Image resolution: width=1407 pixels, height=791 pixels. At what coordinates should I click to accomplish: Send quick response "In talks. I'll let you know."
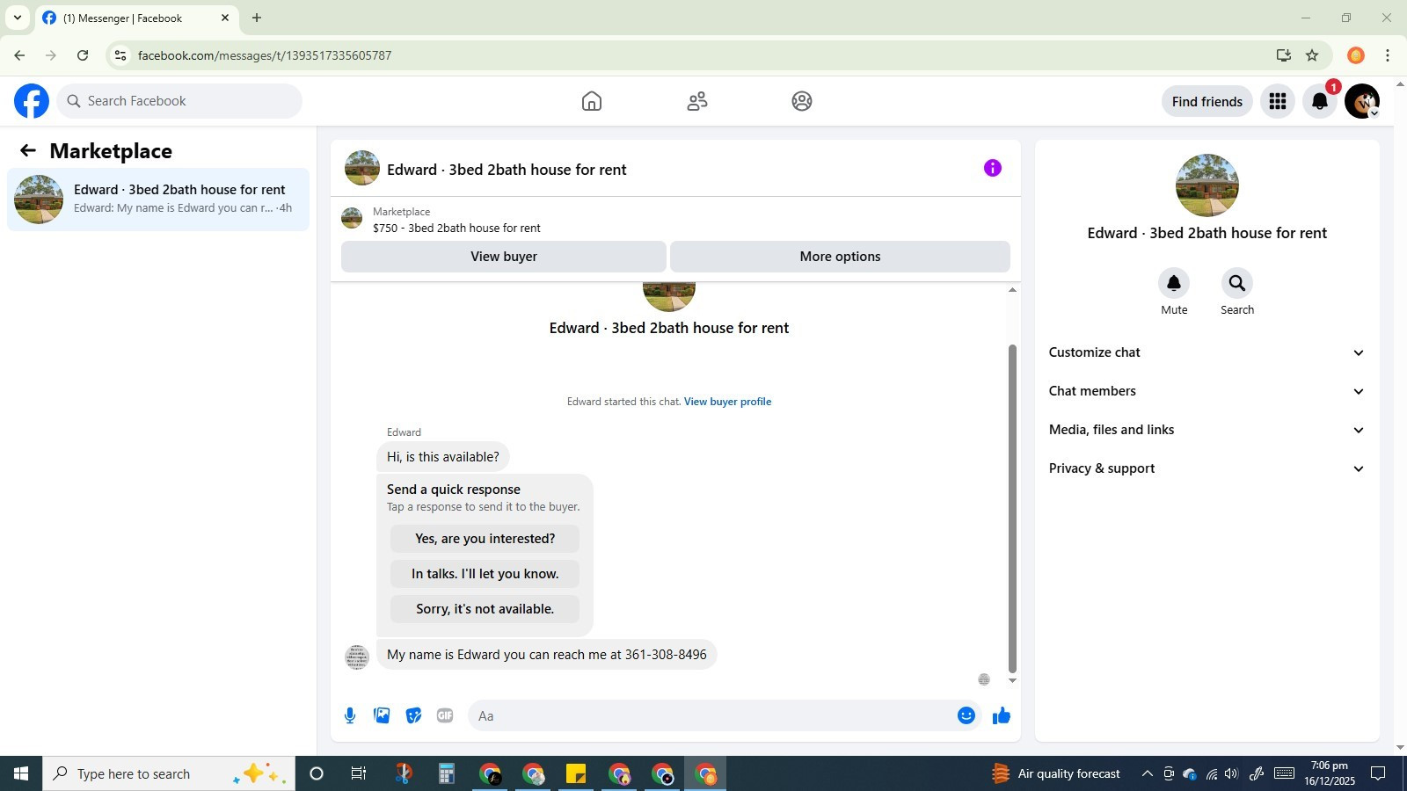click(485, 574)
